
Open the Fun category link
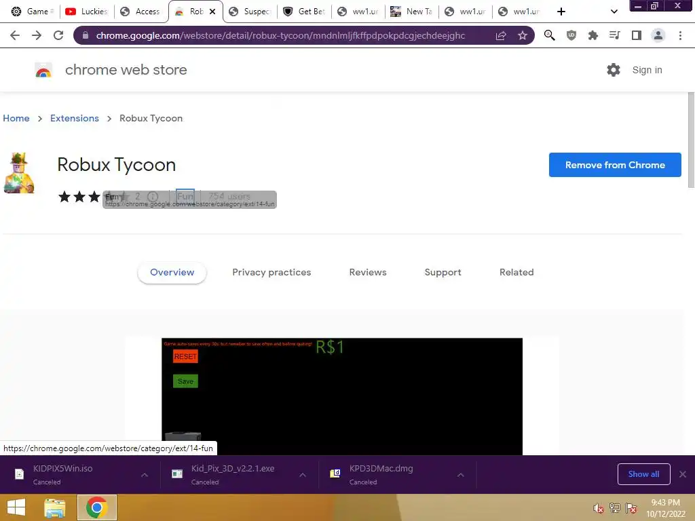point(185,196)
